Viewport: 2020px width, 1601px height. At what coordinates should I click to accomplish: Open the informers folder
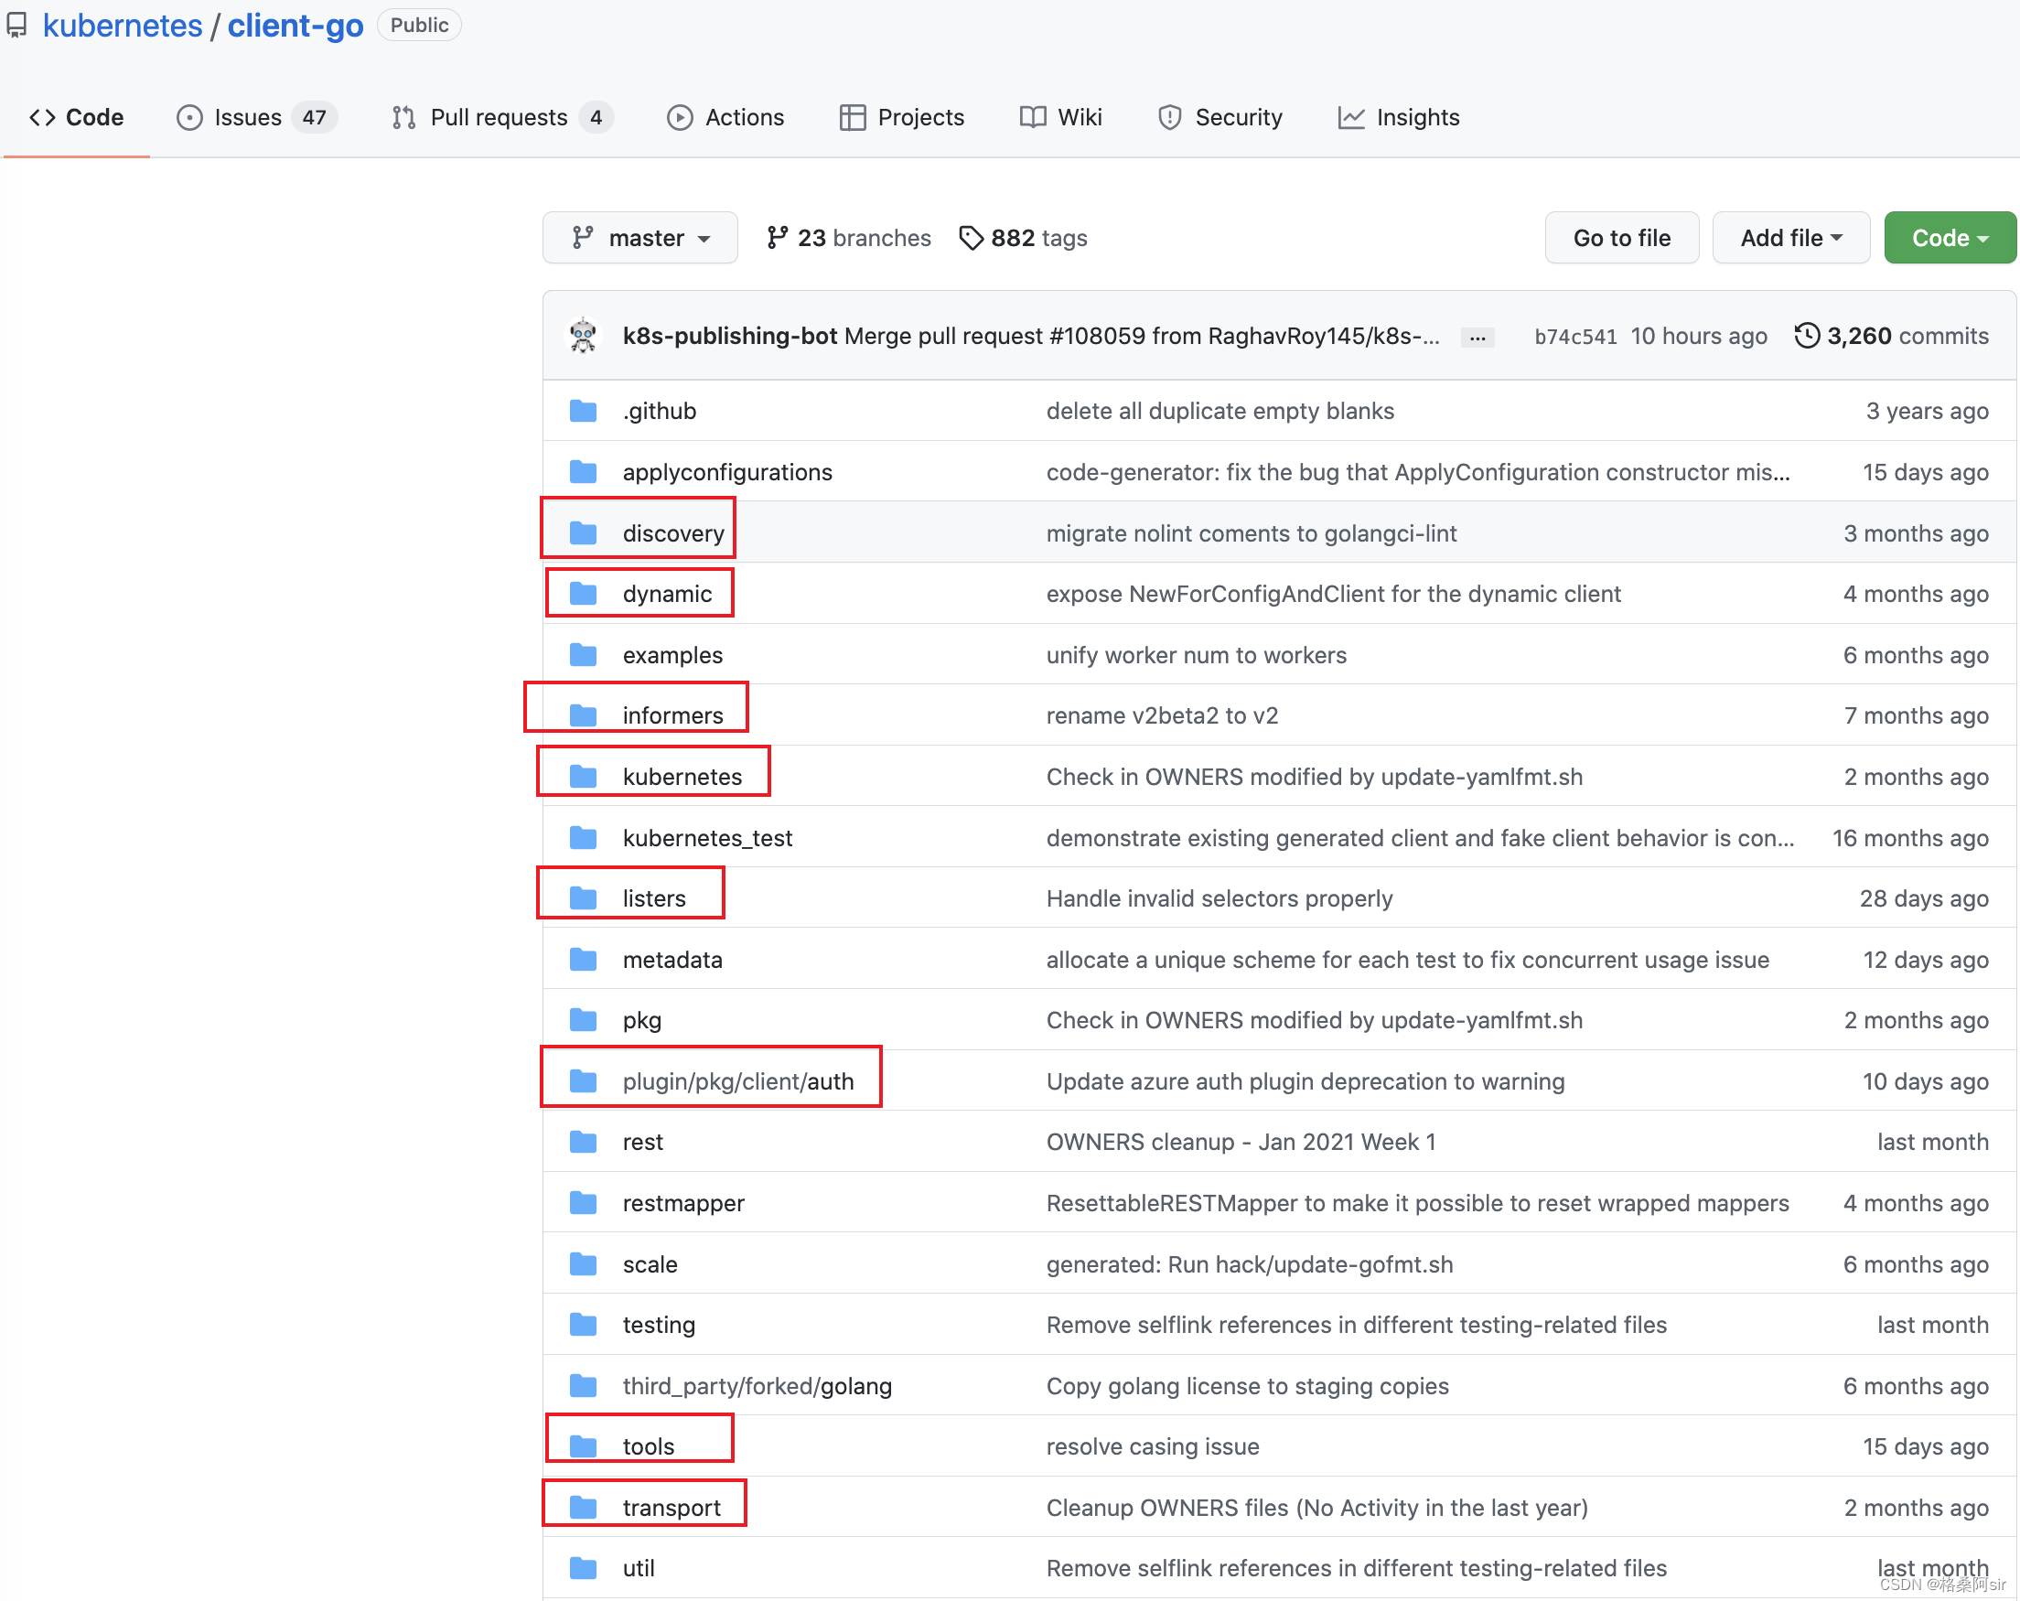(x=672, y=715)
